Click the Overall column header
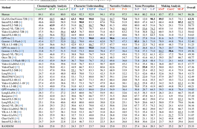 191,7
